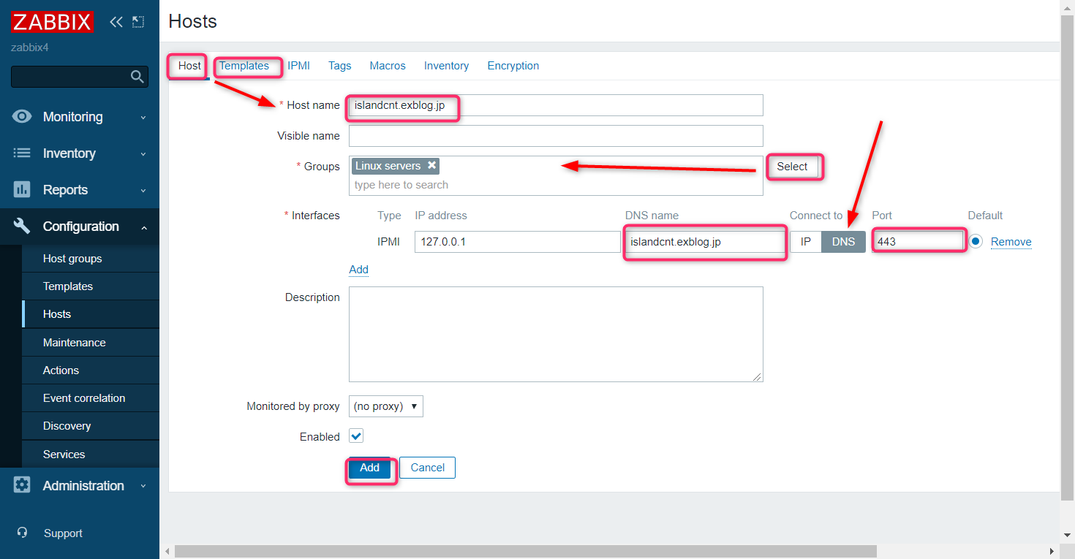Collapse the Configuration menu section
This screenshot has height=559, width=1075.
coord(80,227)
